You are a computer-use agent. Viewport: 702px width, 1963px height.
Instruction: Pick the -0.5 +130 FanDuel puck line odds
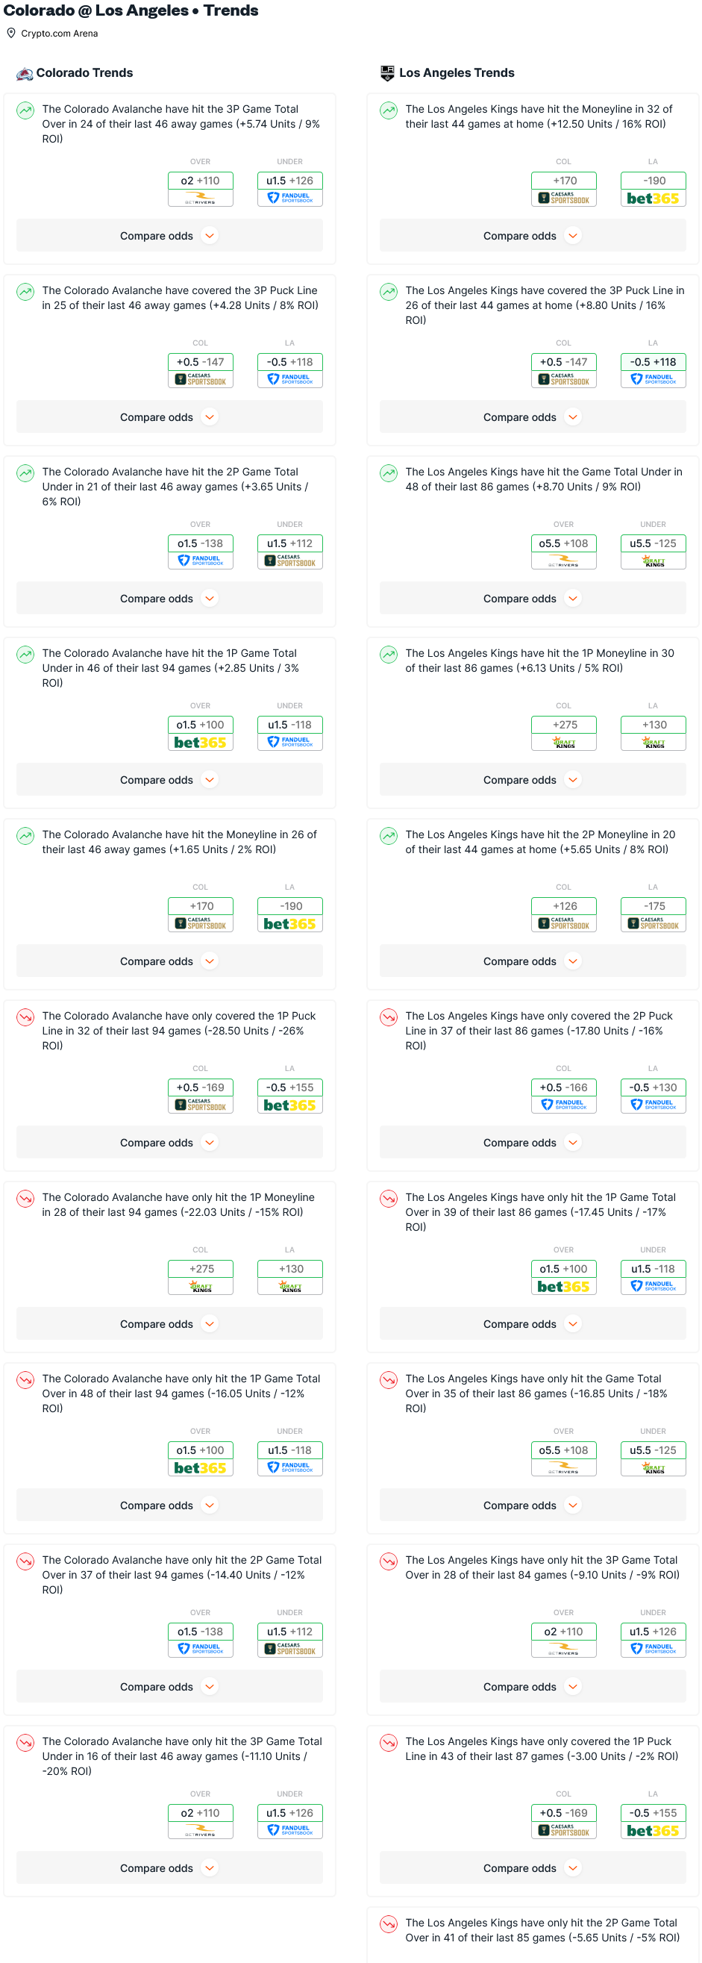point(654,1096)
